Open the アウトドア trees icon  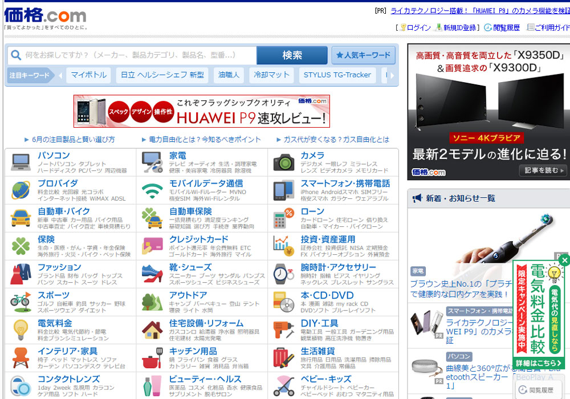coord(152,302)
